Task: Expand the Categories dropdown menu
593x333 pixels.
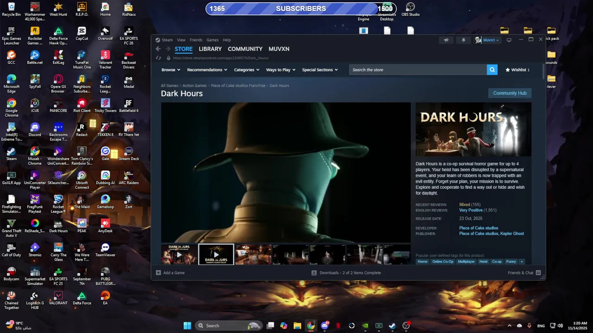Action: click(246, 70)
